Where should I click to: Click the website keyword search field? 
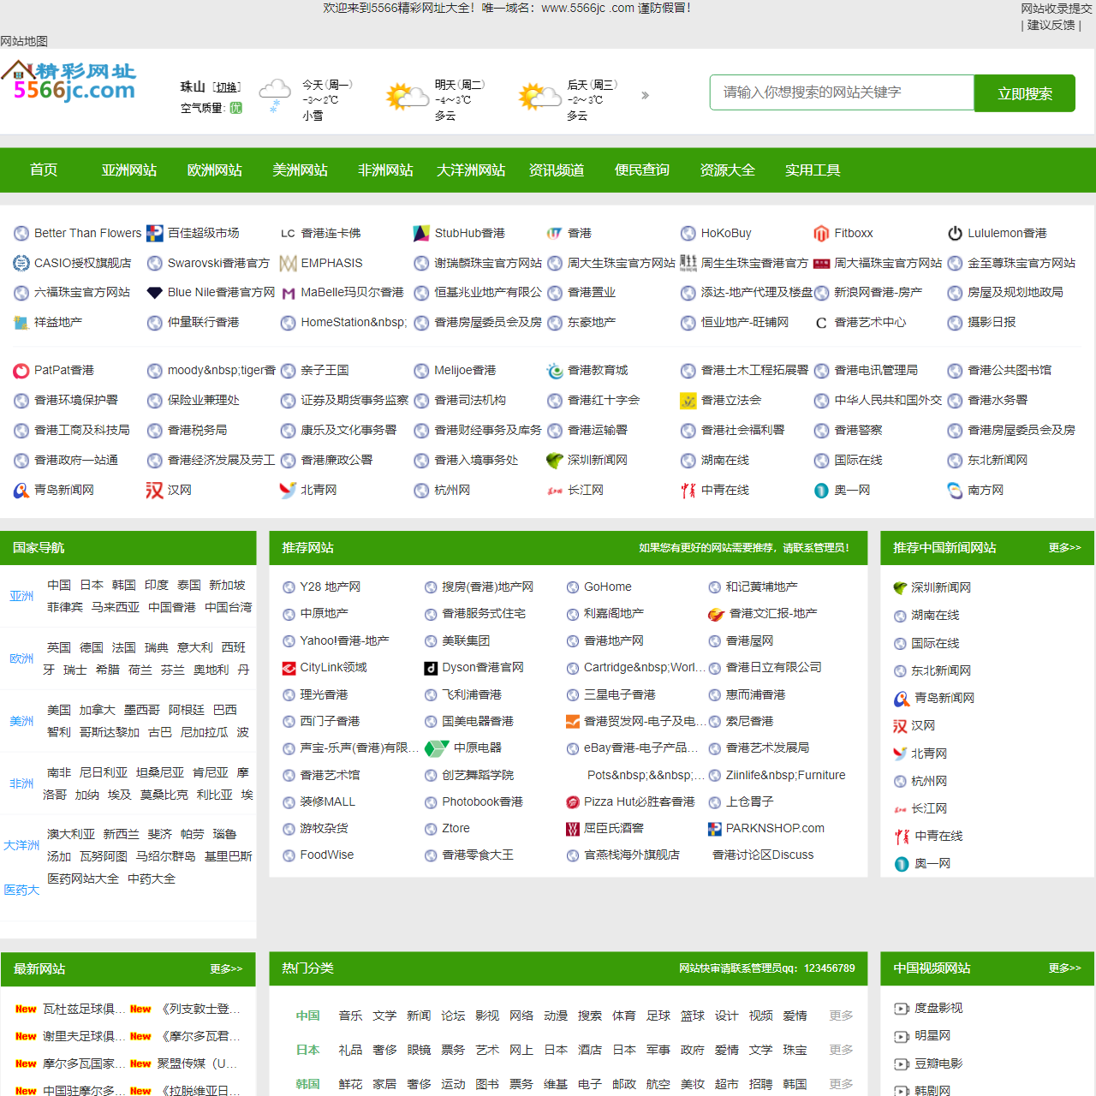(x=842, y=92)
